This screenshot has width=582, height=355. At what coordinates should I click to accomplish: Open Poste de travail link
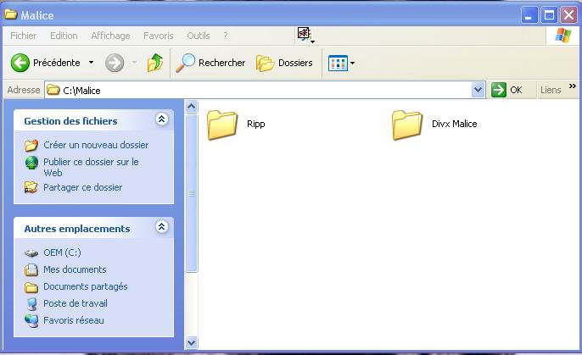tap(76, 303)
